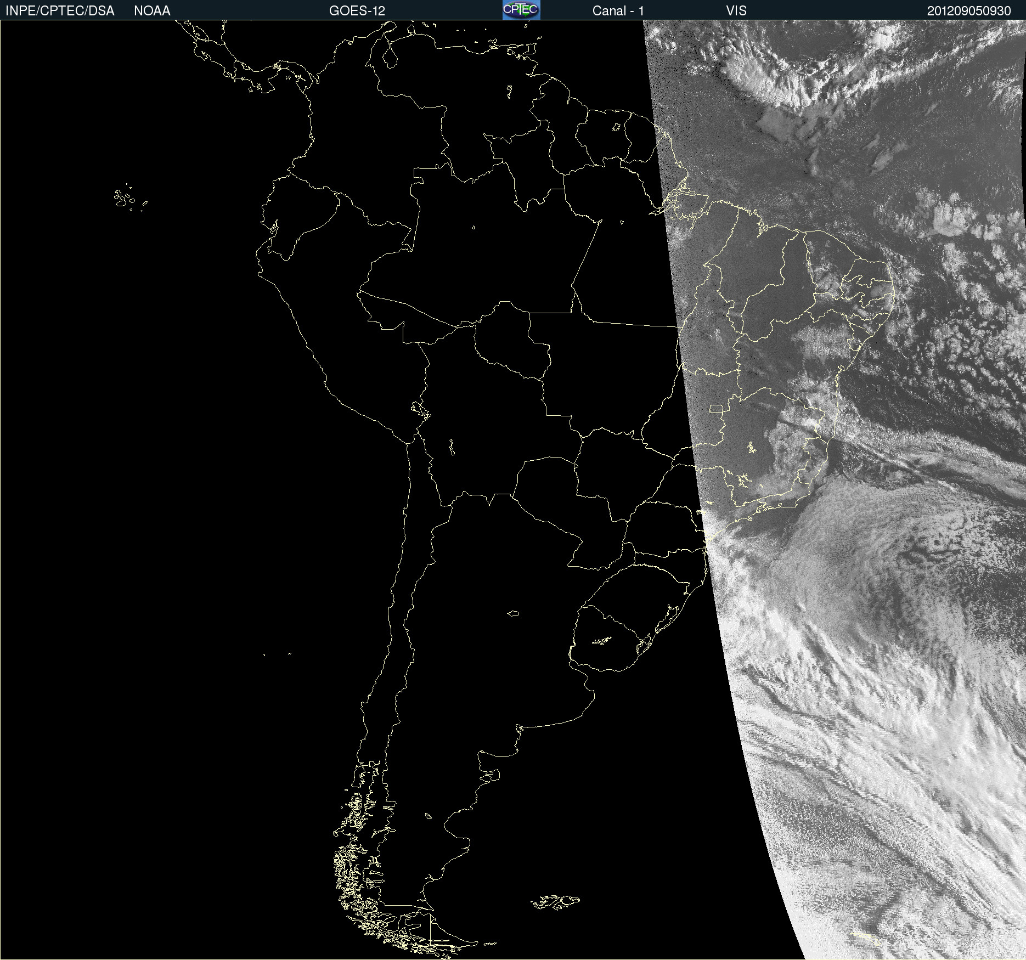
Task: Click the 201209050930 timestamp
Action: point(969,11)
